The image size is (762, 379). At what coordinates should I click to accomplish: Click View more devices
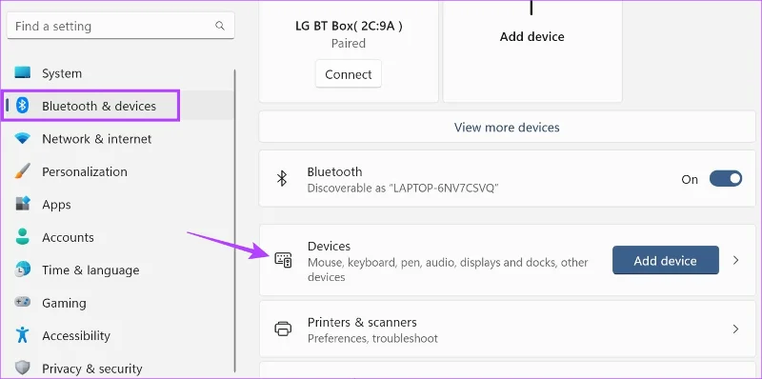click(507, 127)
